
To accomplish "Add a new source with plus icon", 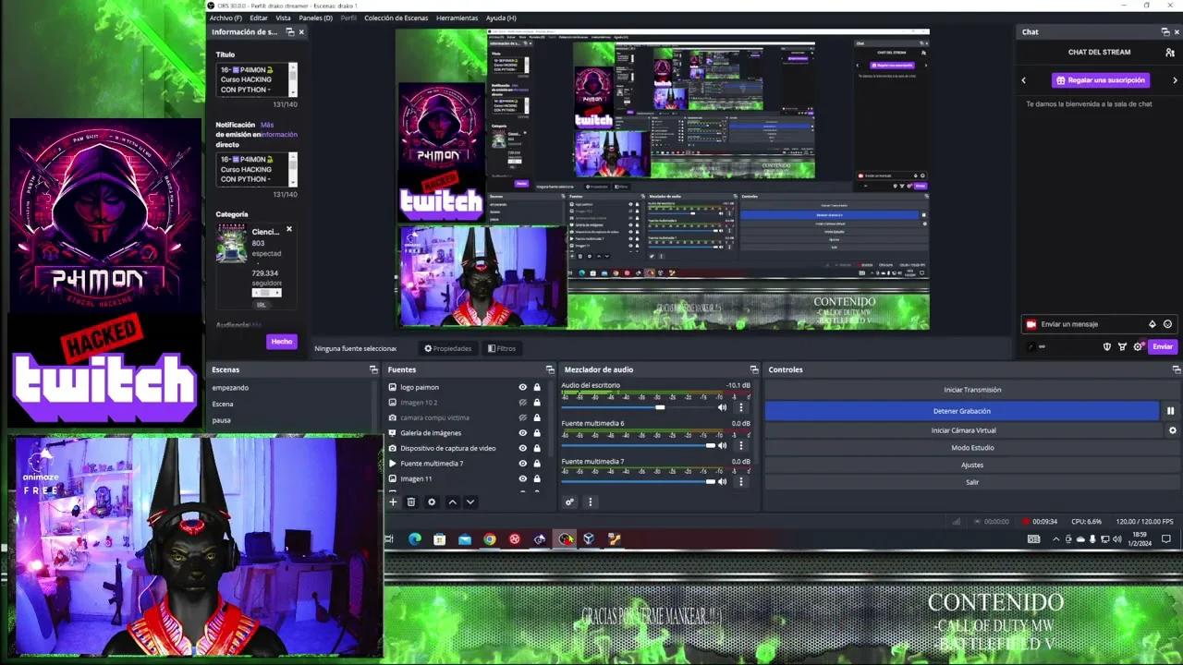I will (393, 502).
